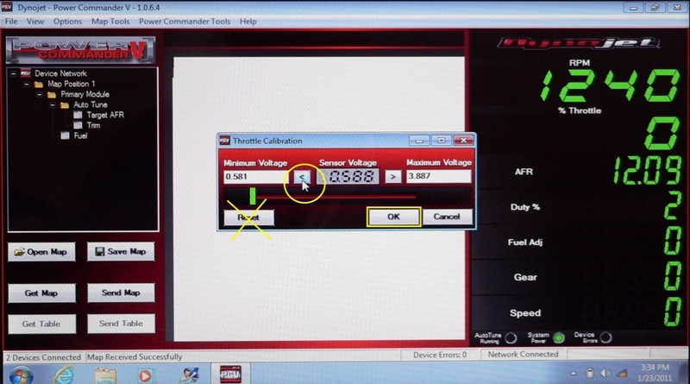Click the Send Map button
This screenshot has height=384, width=690.
click(121, 293)
